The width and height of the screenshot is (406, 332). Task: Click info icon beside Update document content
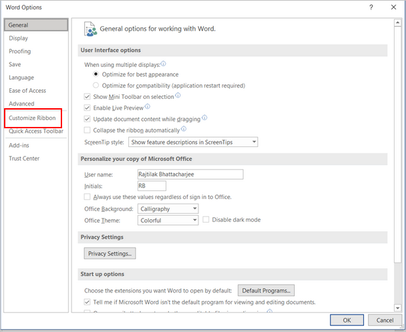point(204,118)
